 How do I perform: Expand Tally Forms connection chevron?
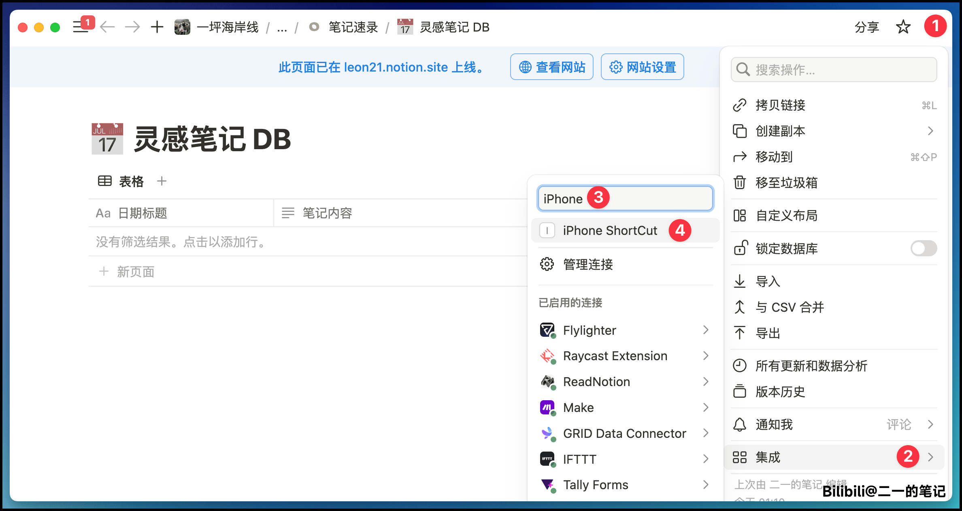tap(706, 485)
